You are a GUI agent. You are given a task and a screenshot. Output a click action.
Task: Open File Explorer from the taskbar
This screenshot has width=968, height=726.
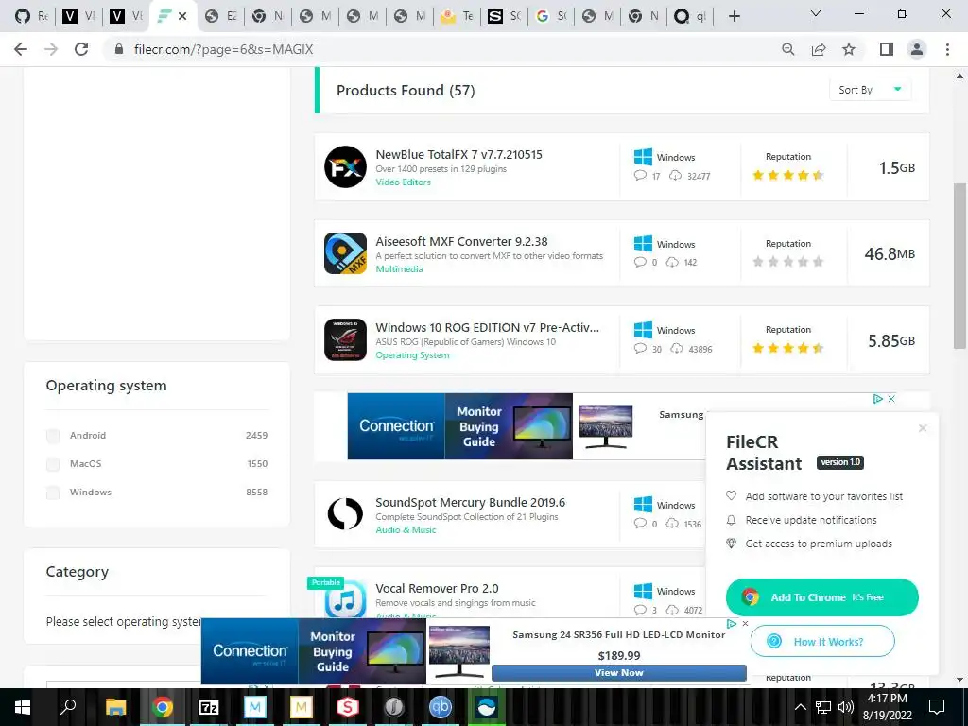coord(115,707)
